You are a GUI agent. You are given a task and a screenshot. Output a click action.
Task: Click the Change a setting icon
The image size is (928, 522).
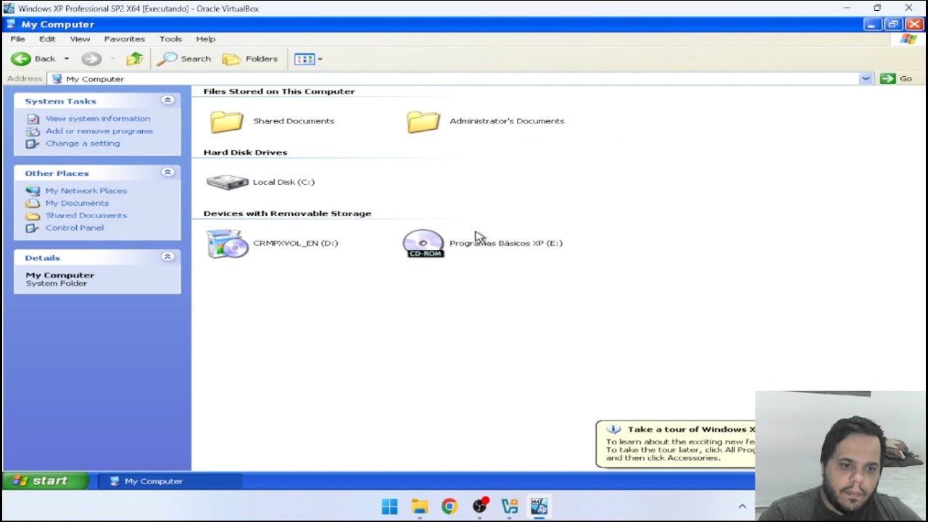pos(33,144)
